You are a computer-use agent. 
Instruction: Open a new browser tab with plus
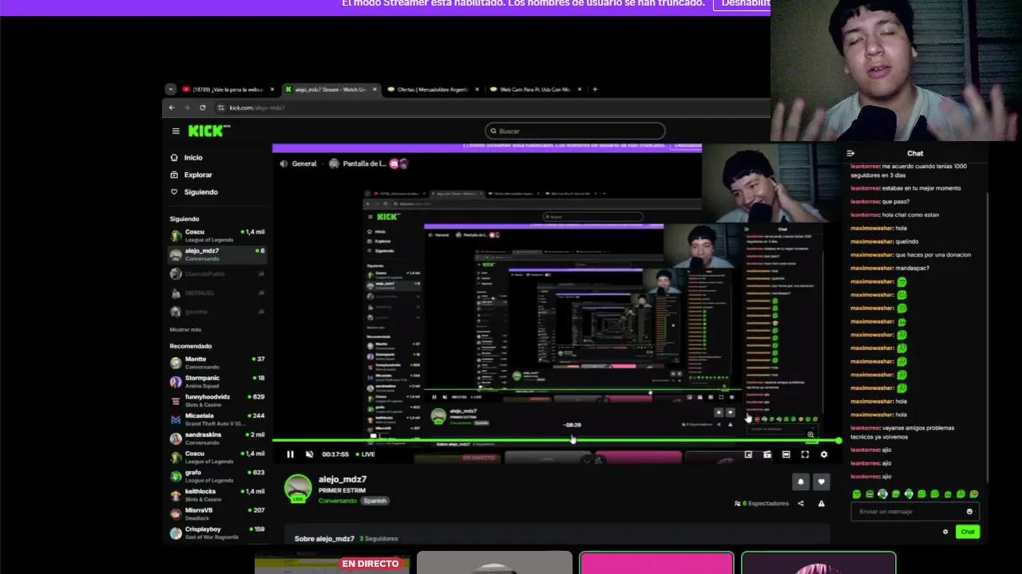[x=595, y=89]
